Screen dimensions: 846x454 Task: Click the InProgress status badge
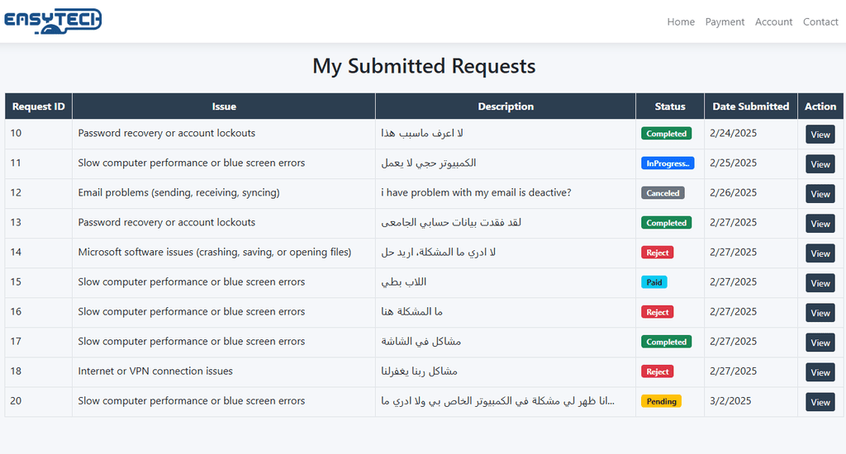pos(668,163)
